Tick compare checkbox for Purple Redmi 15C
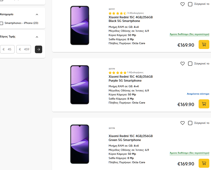The width and height of the screenshot is (211, 170). click(x=190, y=64)
